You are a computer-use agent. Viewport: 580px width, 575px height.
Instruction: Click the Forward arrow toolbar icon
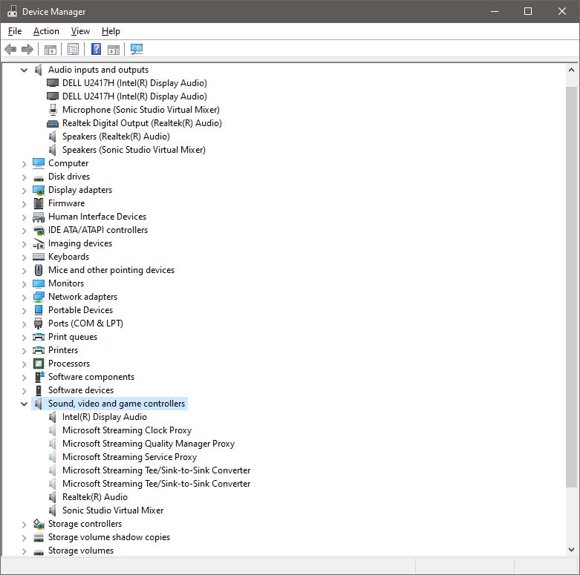27,49
